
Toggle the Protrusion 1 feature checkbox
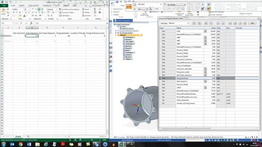124,37
